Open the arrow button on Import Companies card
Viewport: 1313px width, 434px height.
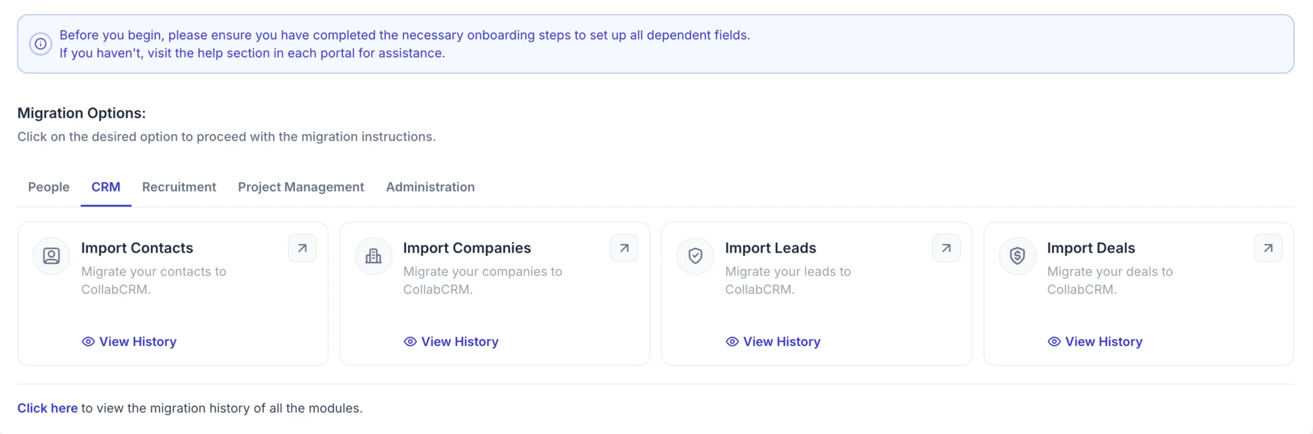[x=624, y=248]
